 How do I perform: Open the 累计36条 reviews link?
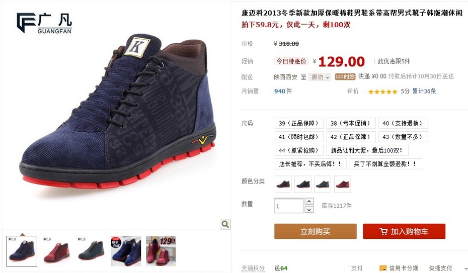(424, 91)
